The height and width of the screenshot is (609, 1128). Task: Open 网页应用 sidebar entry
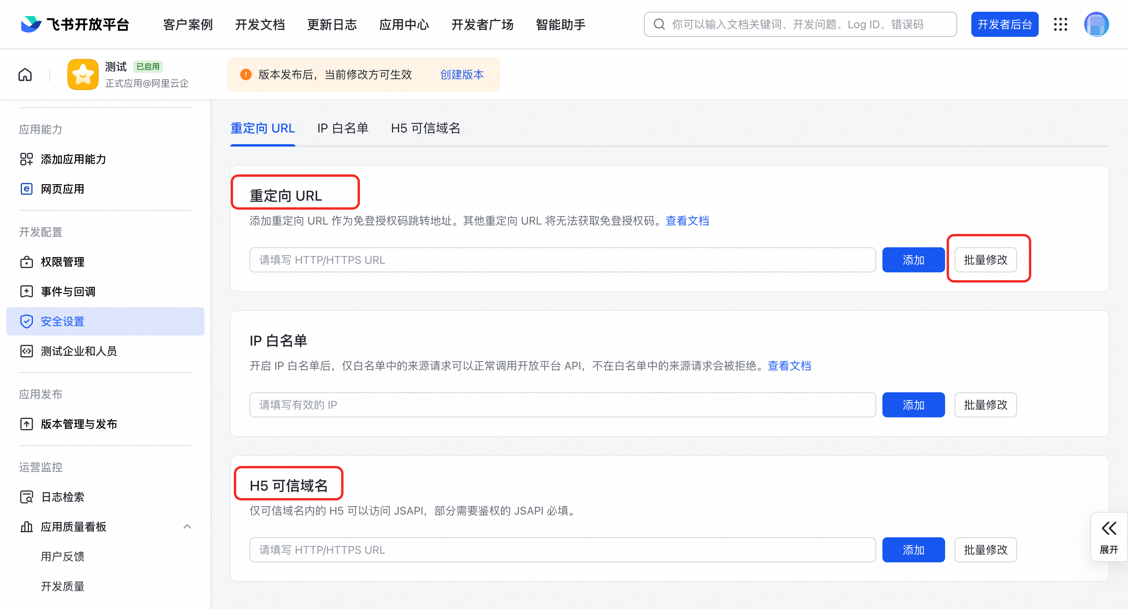pyautogui.click(x=62, y=189)
